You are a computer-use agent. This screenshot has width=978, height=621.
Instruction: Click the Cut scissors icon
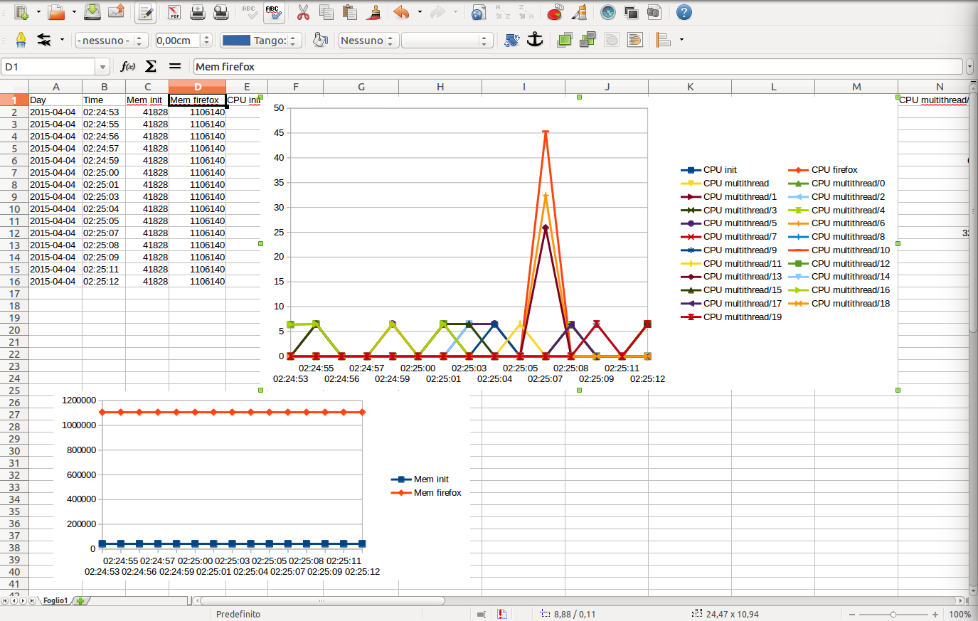(x=303, y=12)
